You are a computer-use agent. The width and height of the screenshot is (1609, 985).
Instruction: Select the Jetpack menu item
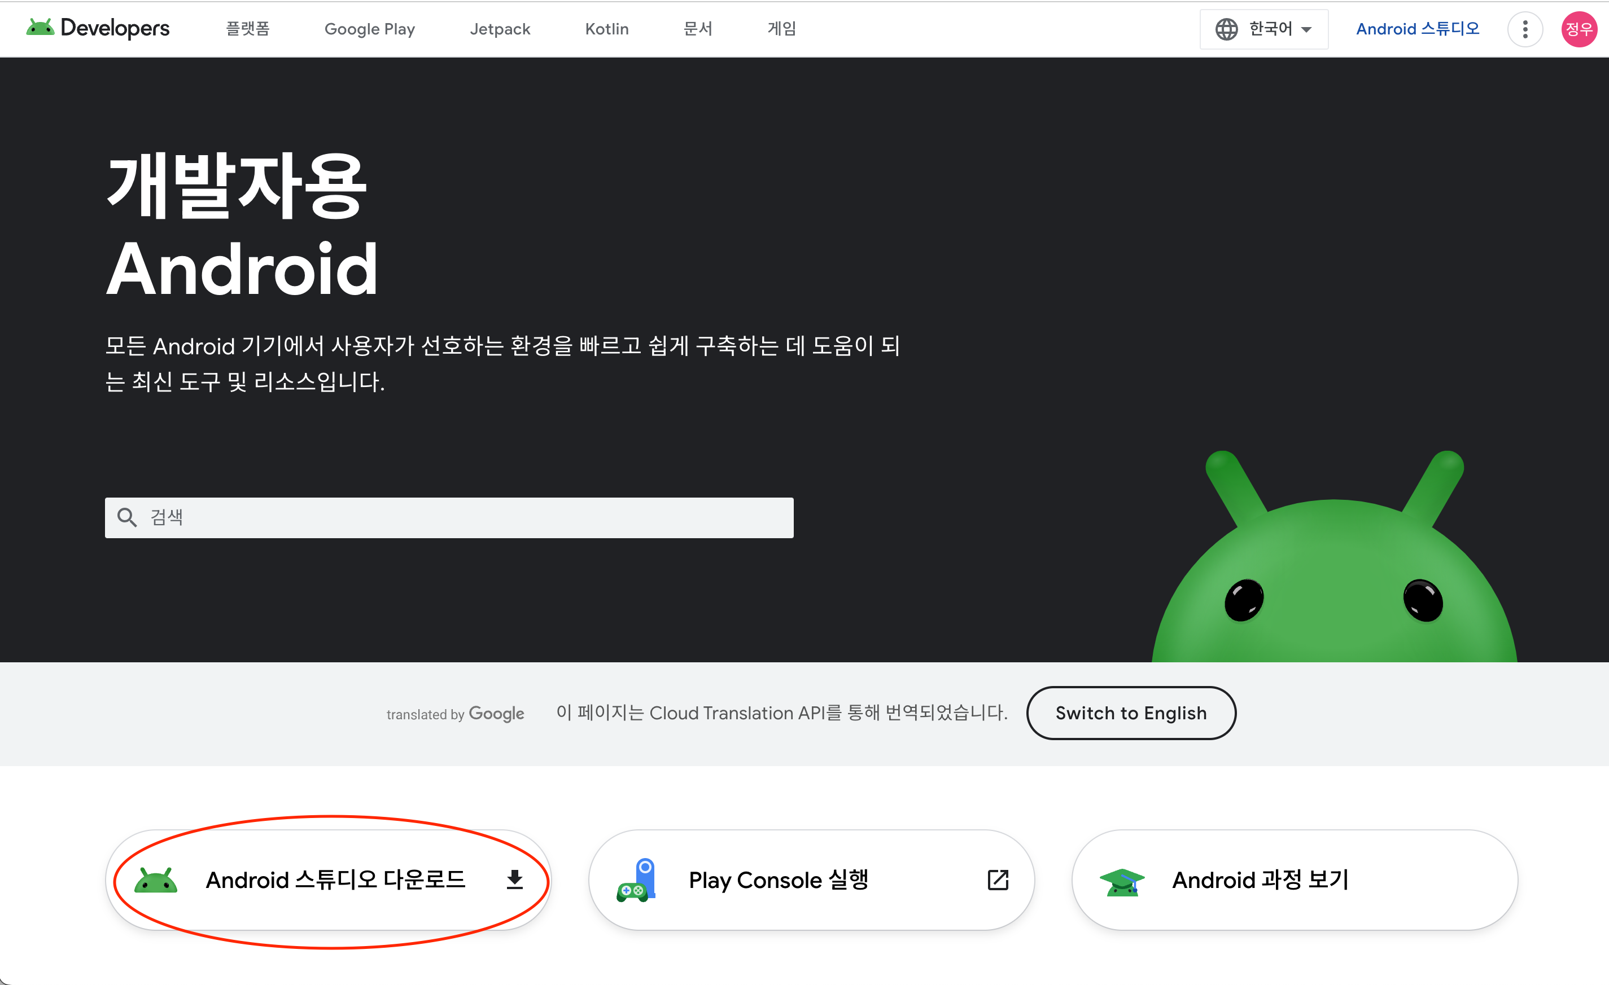(x=500, y=29)
